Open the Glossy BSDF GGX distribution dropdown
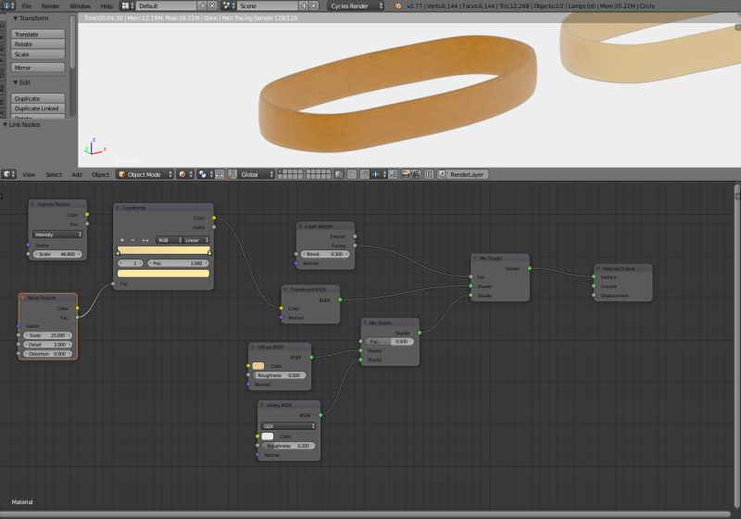 289,426
